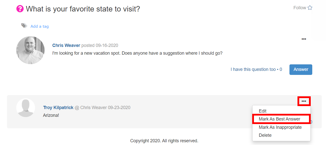Click the Add a tag link
The width and height of the screenshot is (326, 145).
pyautogui.click(x=40, y=26)
